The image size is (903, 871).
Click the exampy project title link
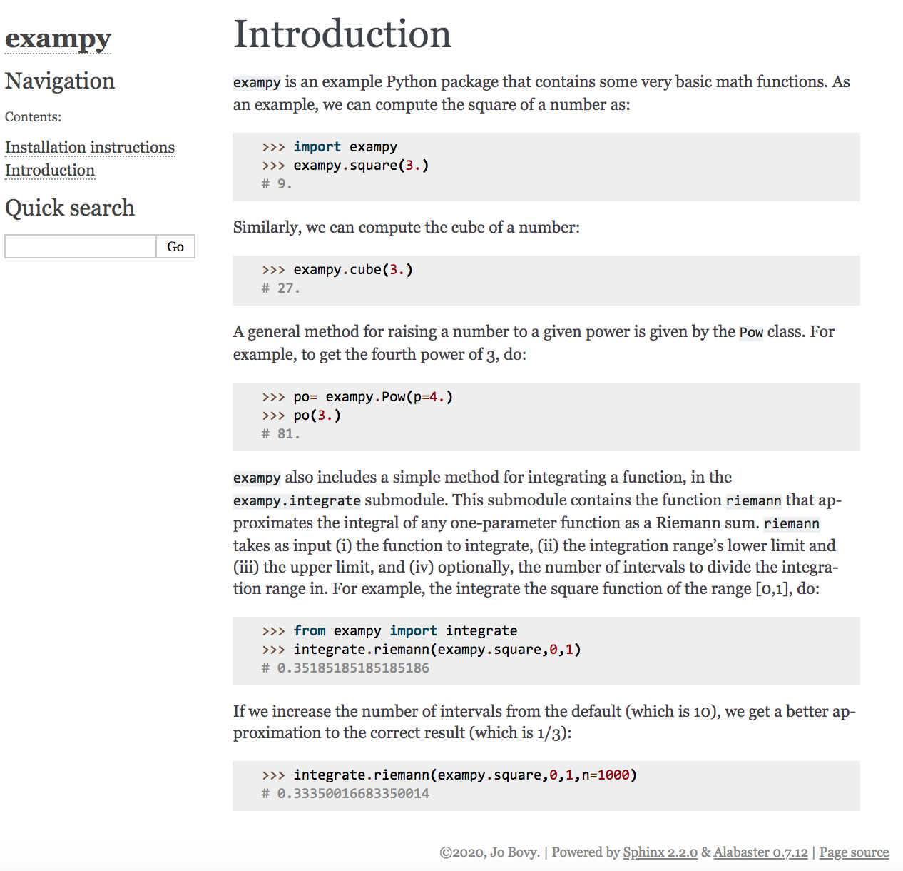pyautogui.click(x=57, y=39)
